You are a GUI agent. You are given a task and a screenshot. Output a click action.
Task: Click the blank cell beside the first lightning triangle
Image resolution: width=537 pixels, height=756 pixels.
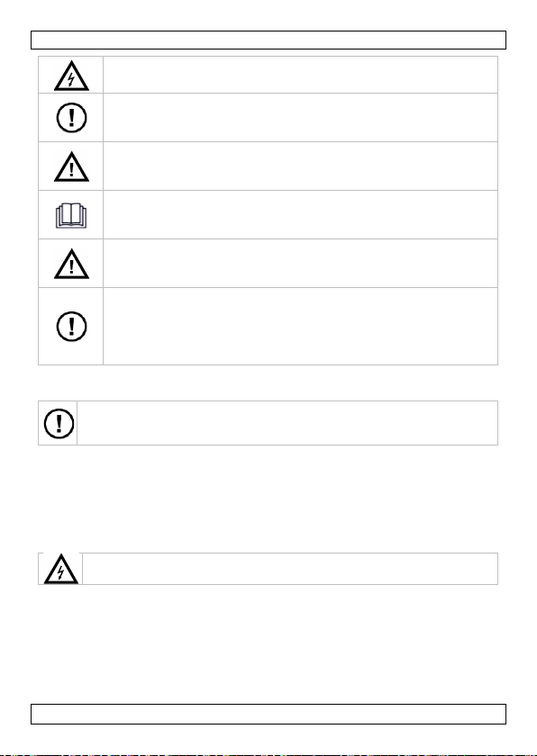(x=300, y=75)
